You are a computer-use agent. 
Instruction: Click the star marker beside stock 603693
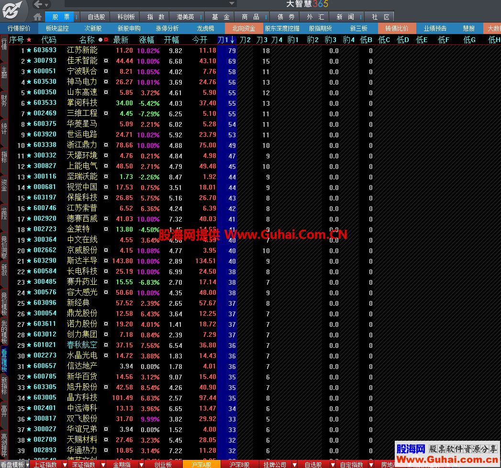[29, 50]
